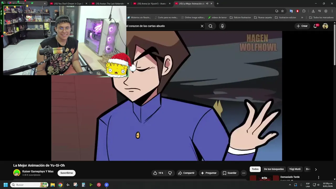The image size is (336, 189).
Task: Open Chrome from the taskbar
Action: coord(60,185)
